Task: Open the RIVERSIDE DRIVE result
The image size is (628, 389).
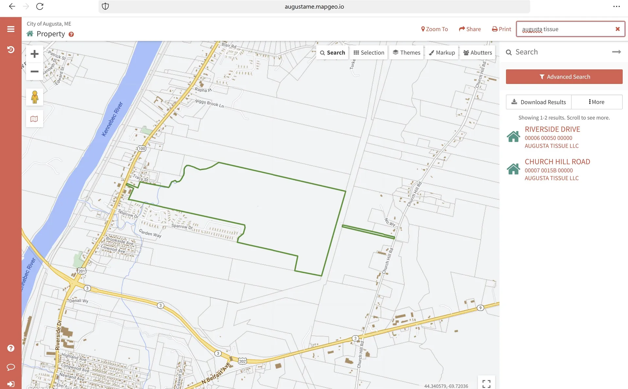Action: [x=552, y=129]
